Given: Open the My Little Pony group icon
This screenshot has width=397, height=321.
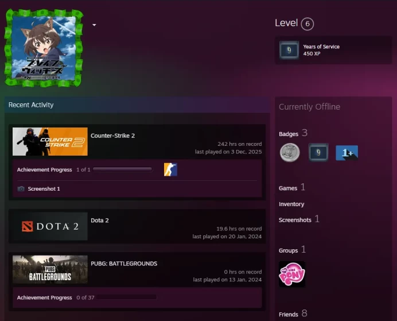Looking at the screenshot, I should pyautogui.click(x=292, y=274).
